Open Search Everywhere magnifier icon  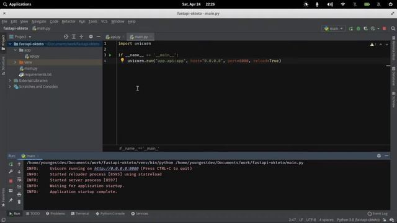tap(393, 28)
